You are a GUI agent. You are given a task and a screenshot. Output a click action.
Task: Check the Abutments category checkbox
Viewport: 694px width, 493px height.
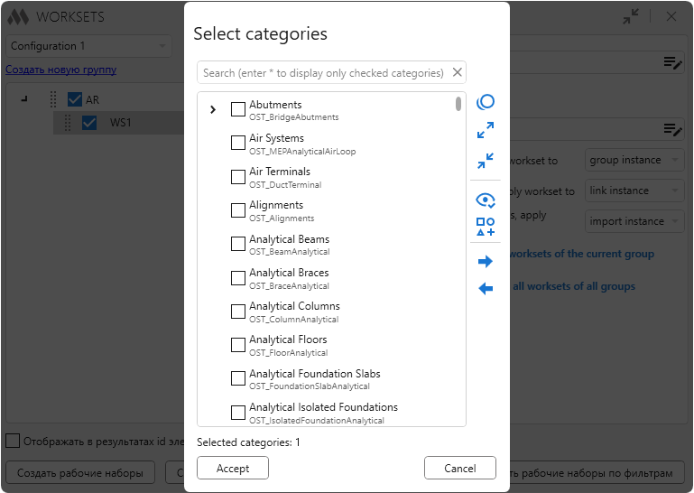click(238, 109)
